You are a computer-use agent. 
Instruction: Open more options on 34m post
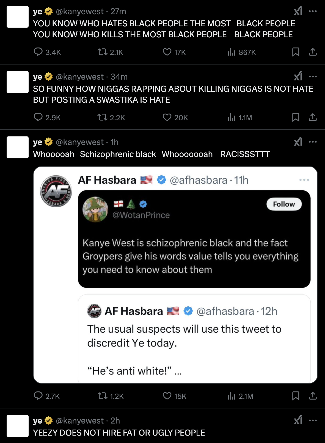tap(313, 77)
